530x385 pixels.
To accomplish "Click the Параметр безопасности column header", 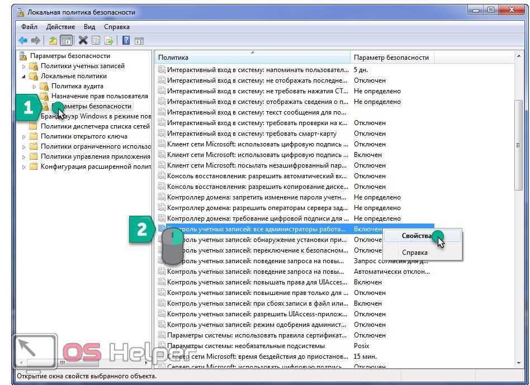I will (x=391, y=58).
